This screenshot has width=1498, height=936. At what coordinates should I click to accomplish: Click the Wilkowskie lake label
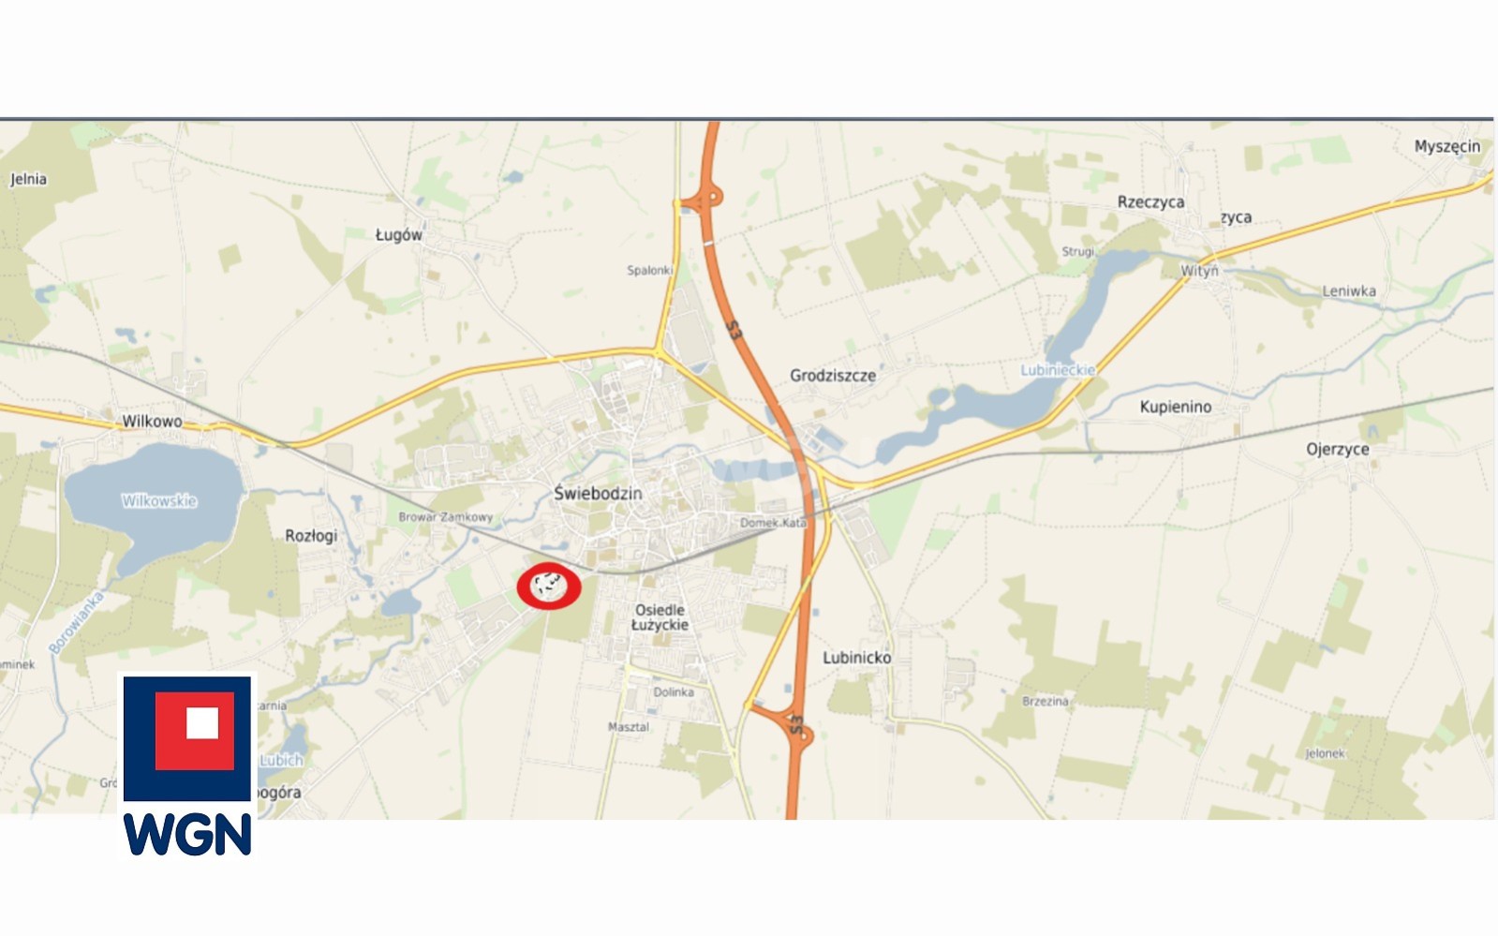(159, 500)
